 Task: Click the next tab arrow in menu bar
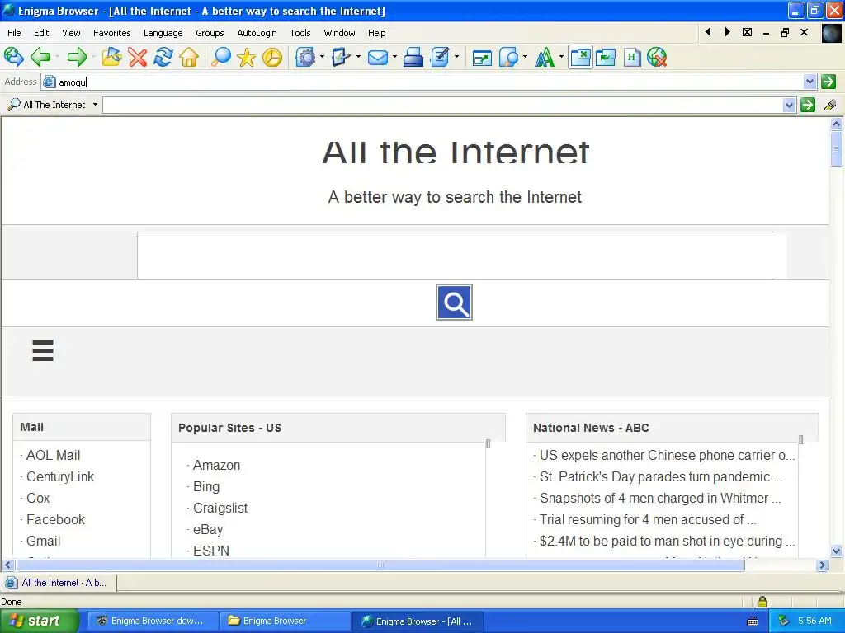pos(727,32)
